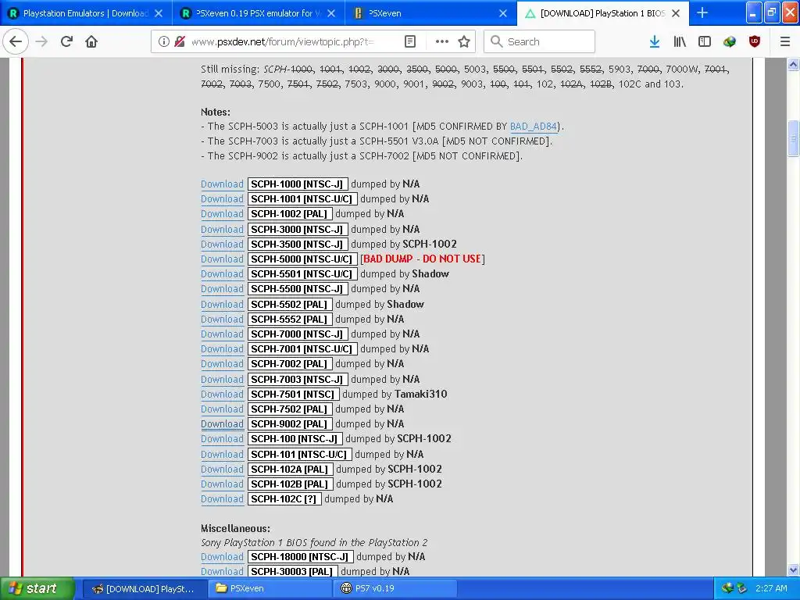Viewport: 800px width, 600px height.
Task: Open the BAD_AD84 user link
Action: (533, 127)
